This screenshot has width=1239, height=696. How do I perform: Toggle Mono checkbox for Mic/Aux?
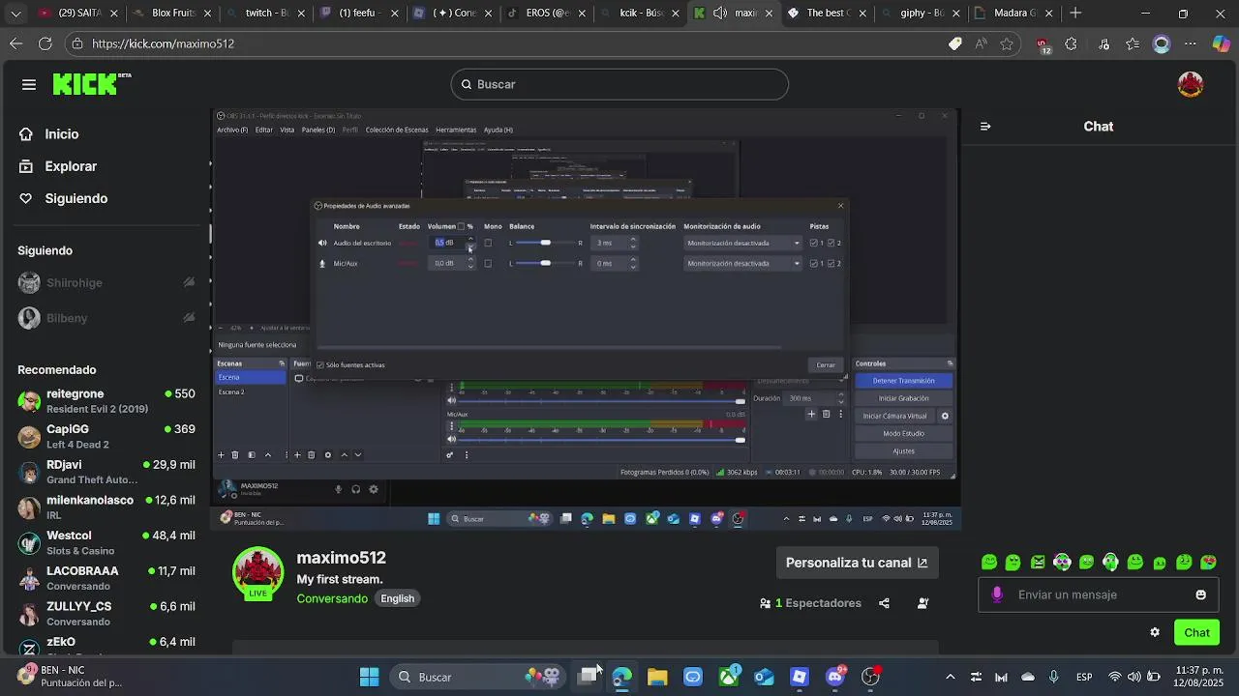(488, 263)
